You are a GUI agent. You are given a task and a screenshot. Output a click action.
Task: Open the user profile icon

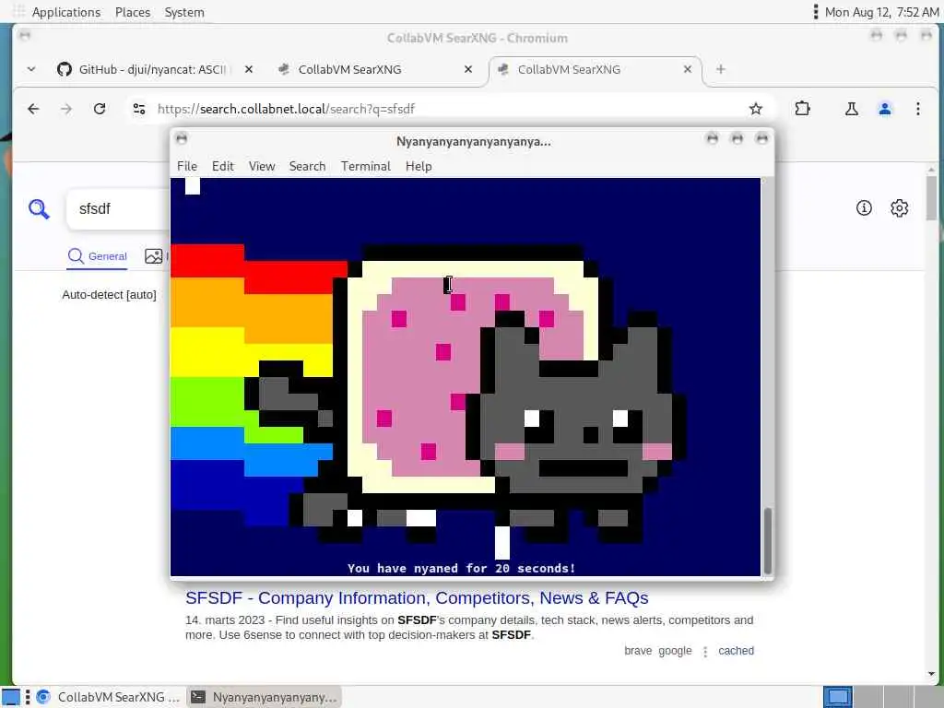885,109
